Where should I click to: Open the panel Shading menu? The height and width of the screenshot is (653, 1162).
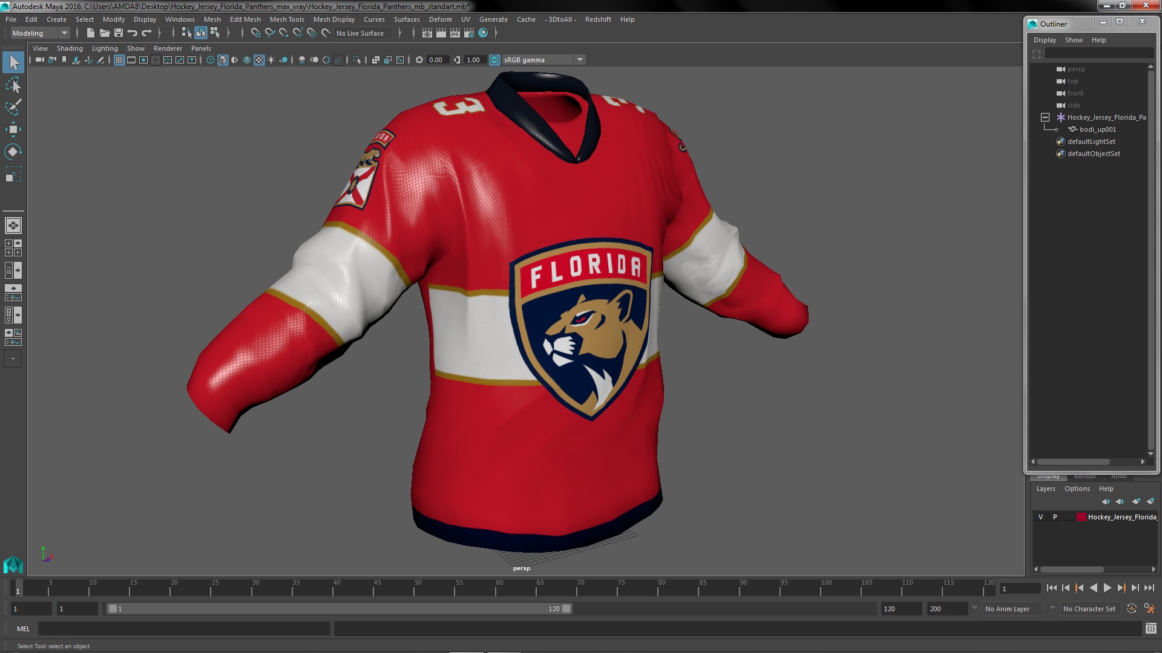click(70, 48)
